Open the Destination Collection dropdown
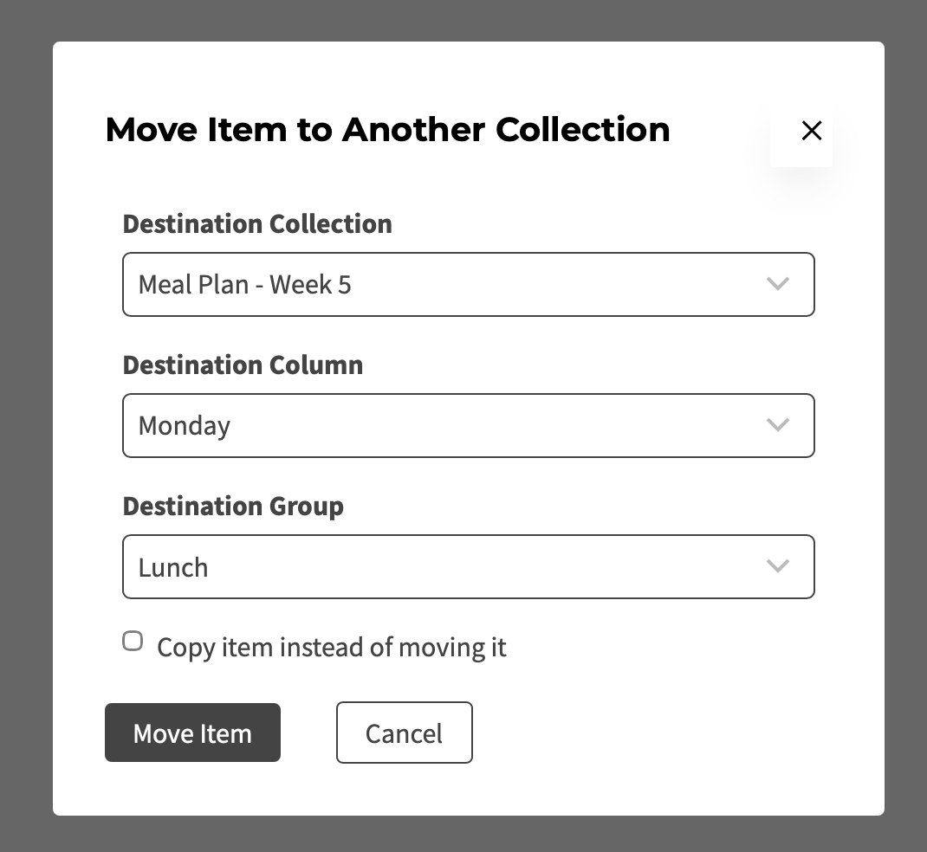 (468, 284)
